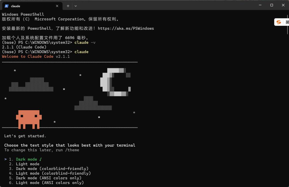Choose Dark mode (ANSI colors only)

point(45,178)
